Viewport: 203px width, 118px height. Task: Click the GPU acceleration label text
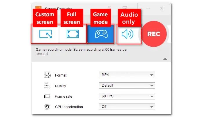(x=69, y=107)
